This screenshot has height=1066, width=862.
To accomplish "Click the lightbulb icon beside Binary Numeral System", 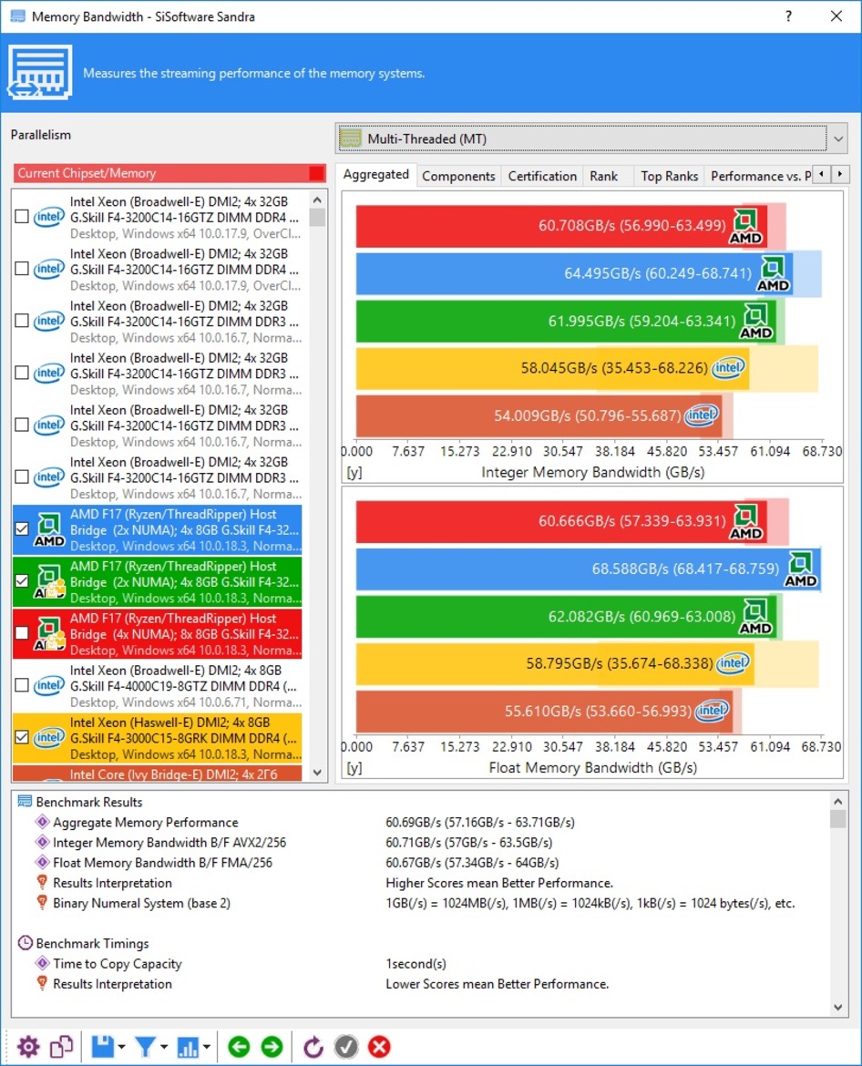I will click(x=42, y=903).
